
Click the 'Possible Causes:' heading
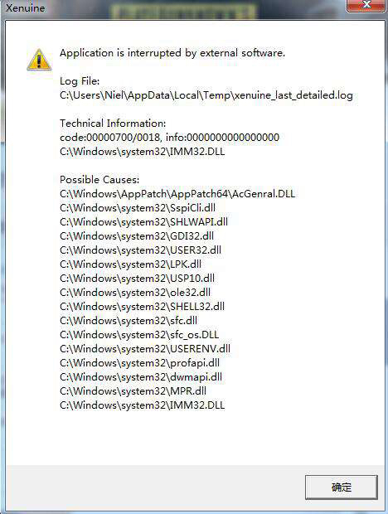click(99, 180)
